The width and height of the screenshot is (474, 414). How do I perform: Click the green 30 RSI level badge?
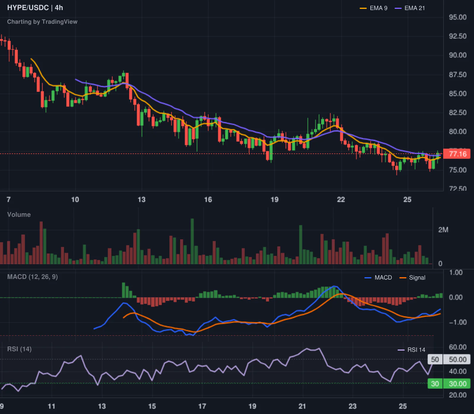point(435,384)
